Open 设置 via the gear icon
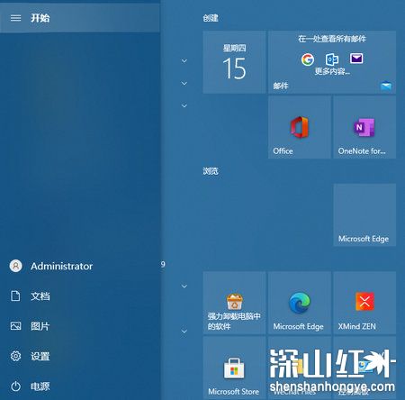Screen dimensions: 405x400 pyautogui.click(x=15, y=356)
